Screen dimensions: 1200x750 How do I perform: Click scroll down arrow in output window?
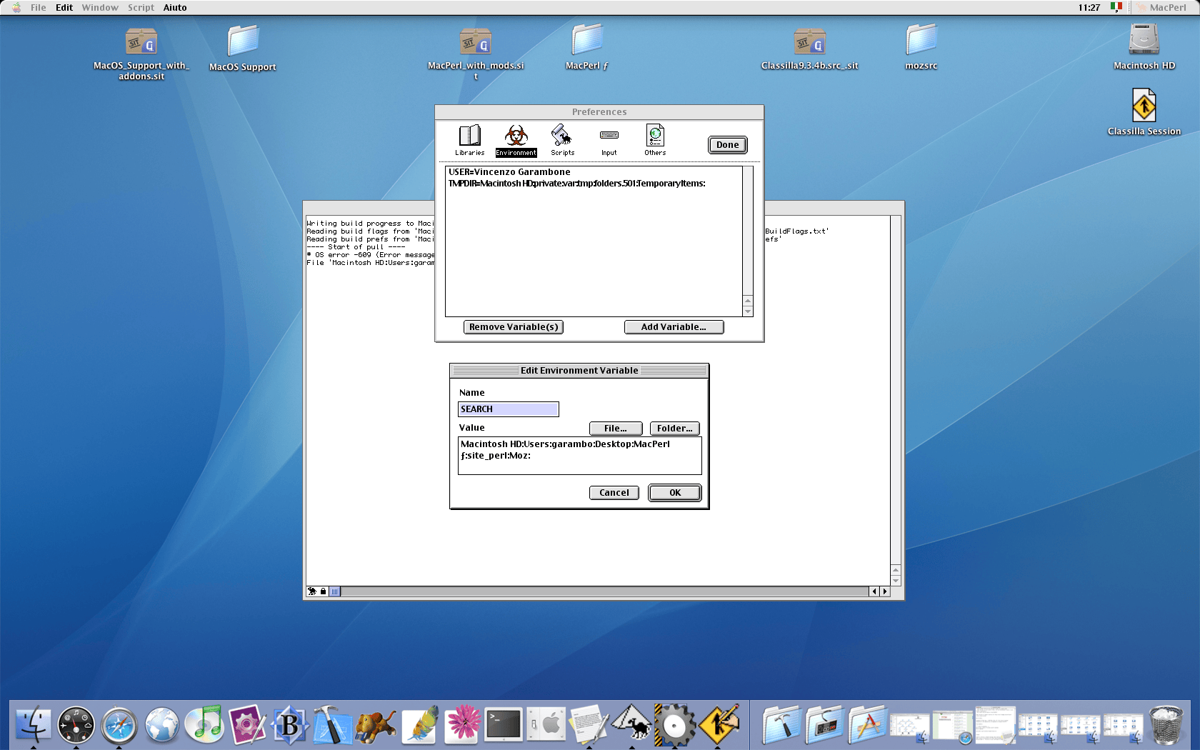tap(896, 581)
